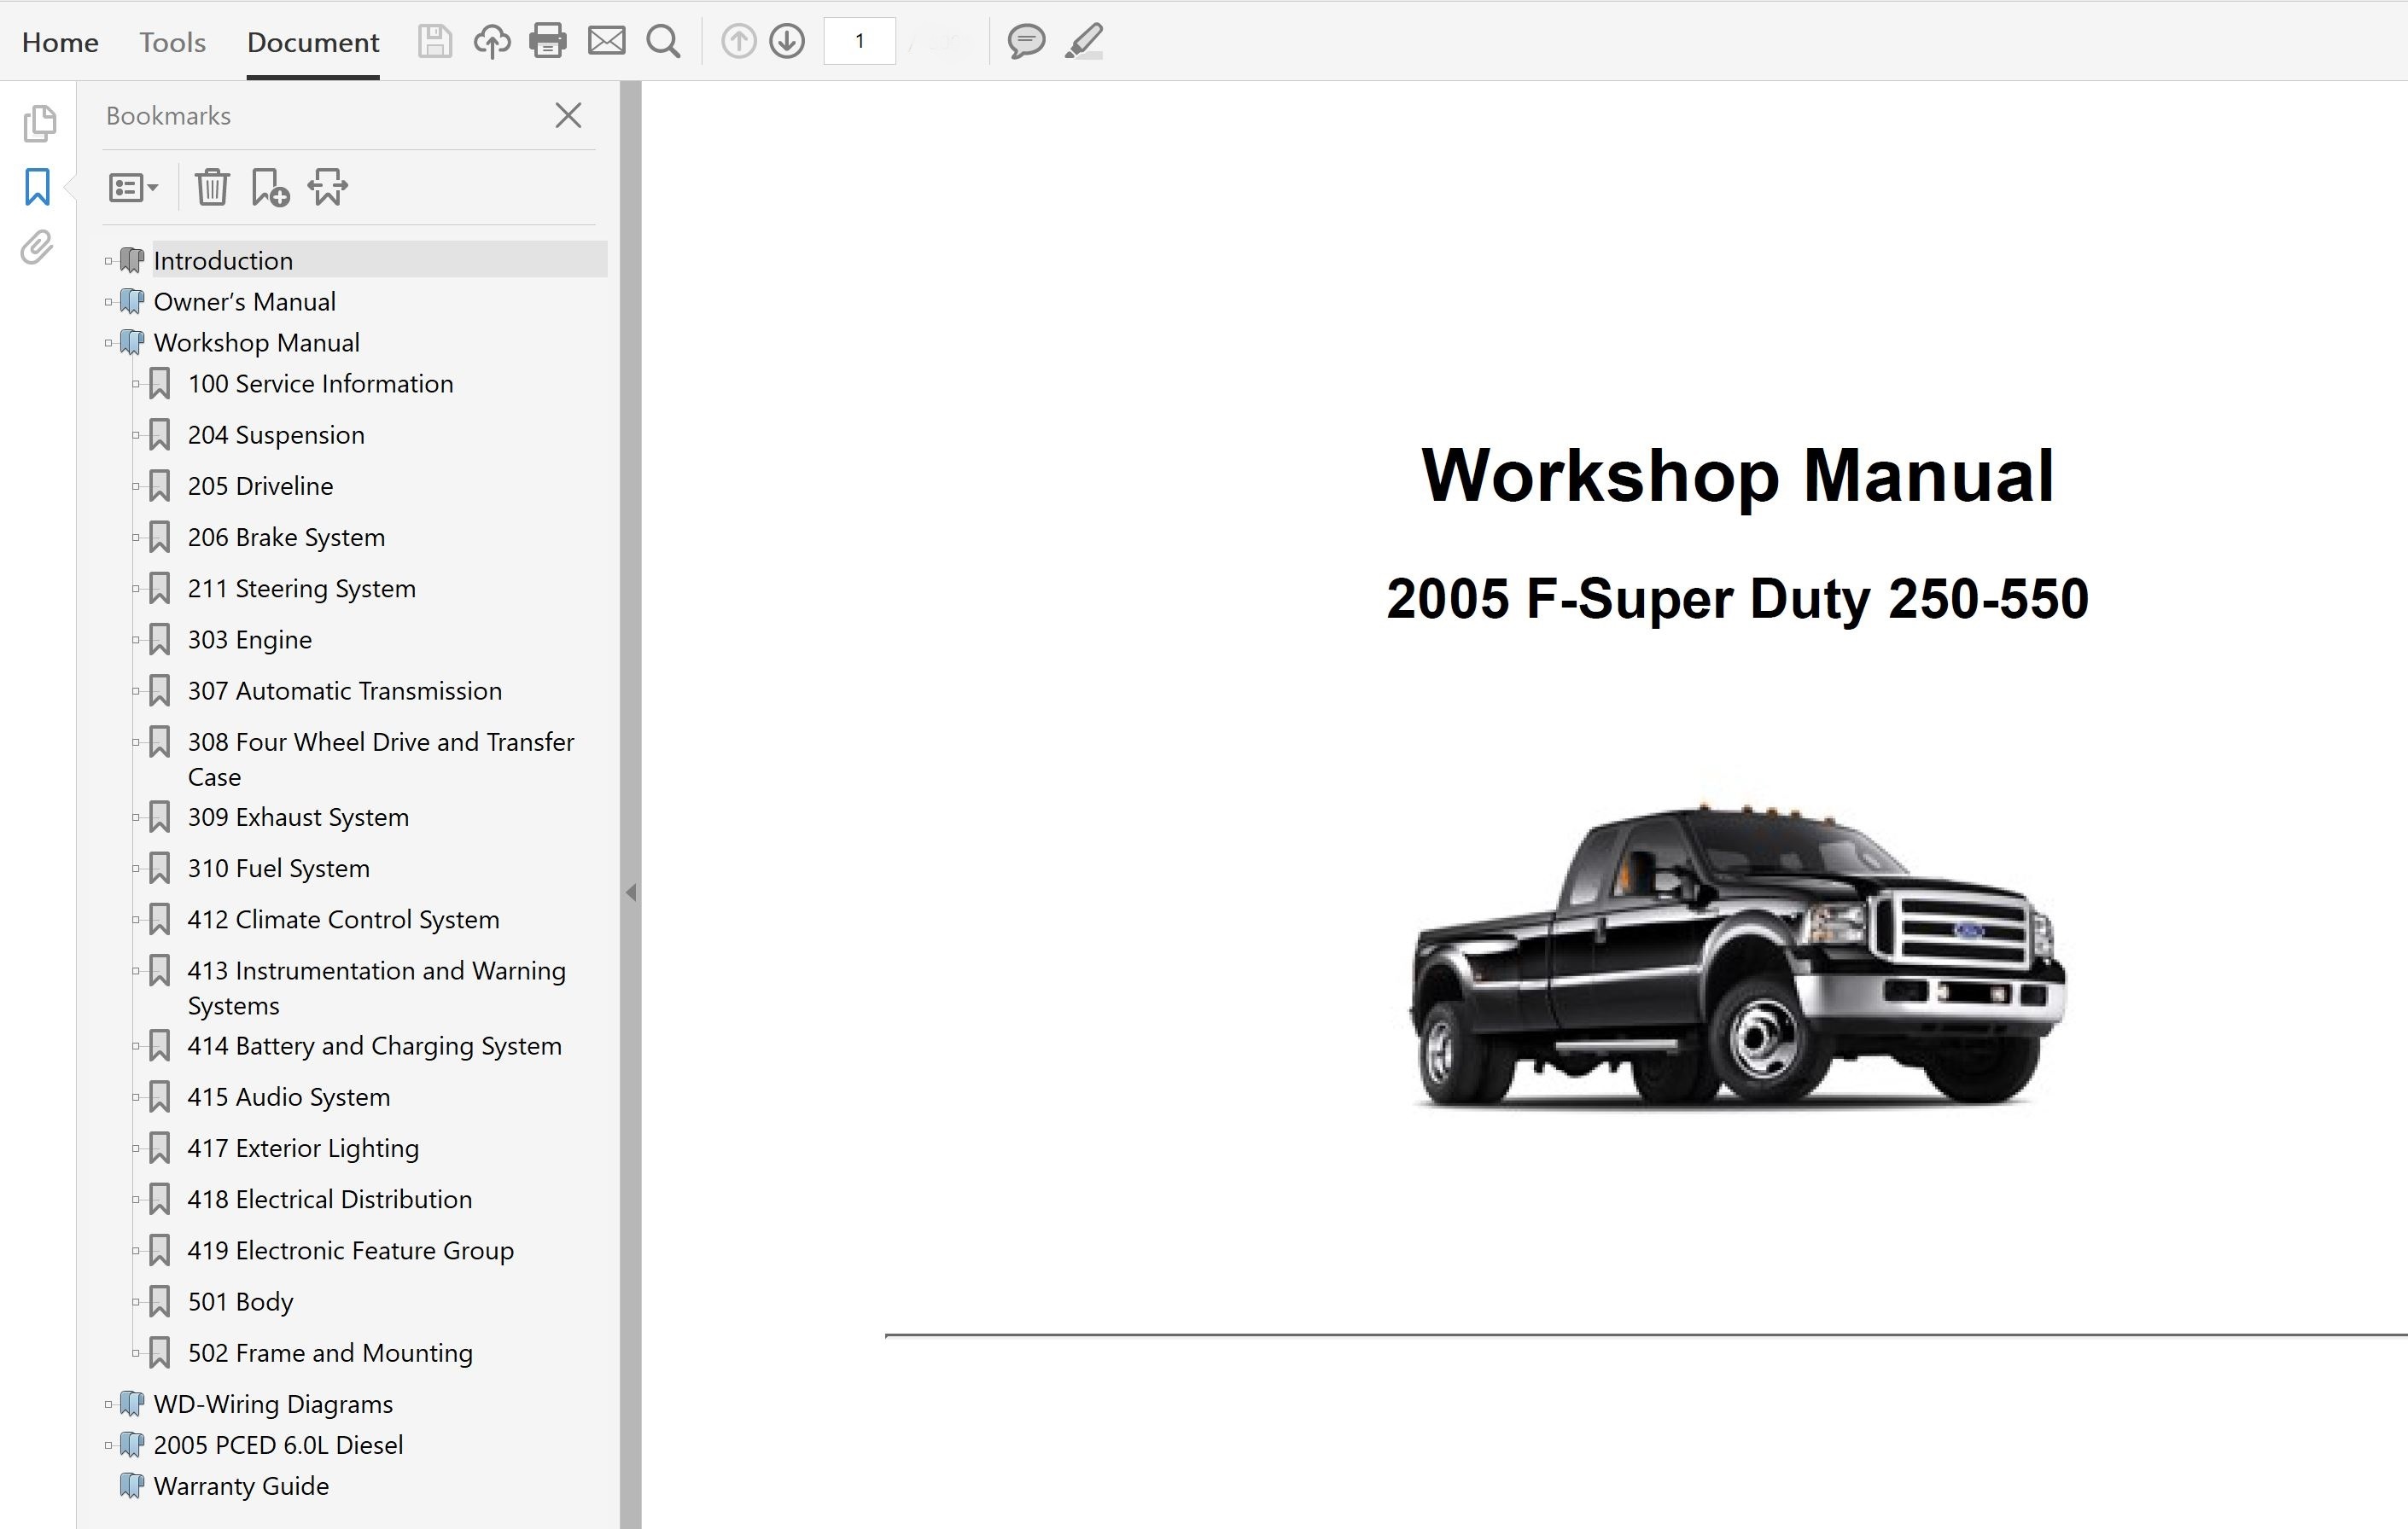
Task: Open bookmarks options dropdown menu
Action: click(x=133, y=187)
